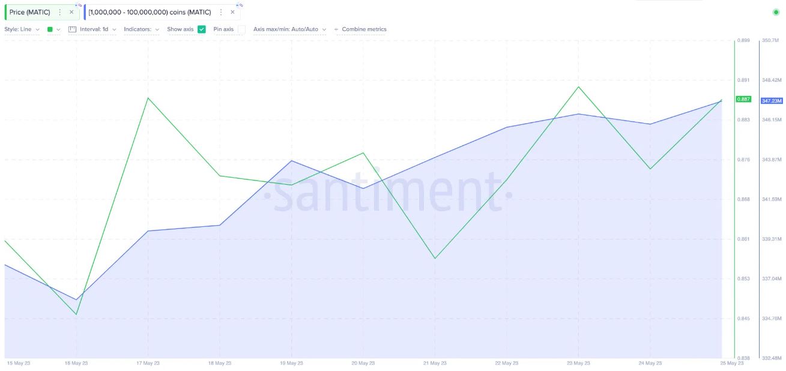Click the 0.899 price axis tick

[x=743, y=40]
